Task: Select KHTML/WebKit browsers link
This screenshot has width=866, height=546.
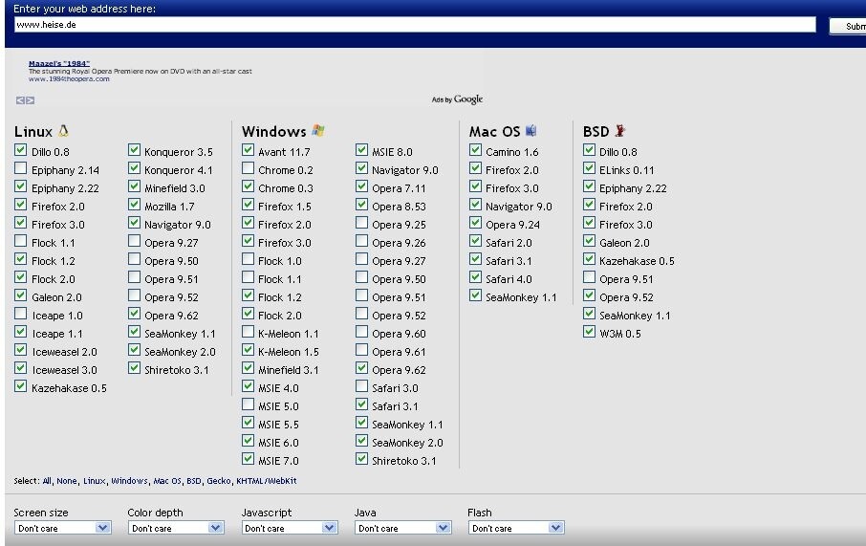Action: (x=267, y=481)
